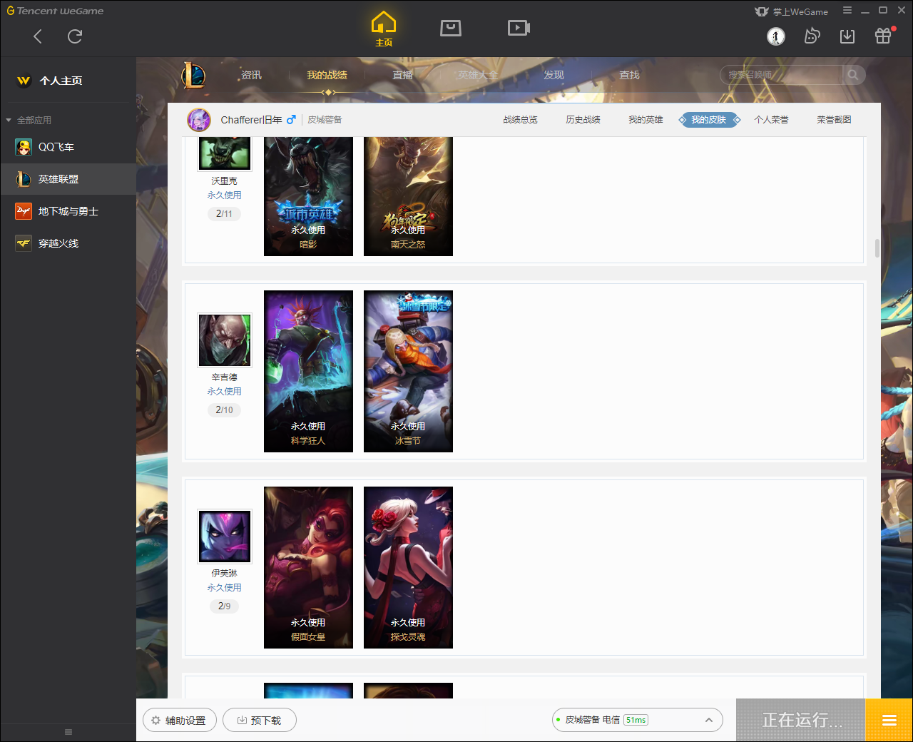
Task: Open the 我的英雄 sub-tab
Action: pos(646,120)
